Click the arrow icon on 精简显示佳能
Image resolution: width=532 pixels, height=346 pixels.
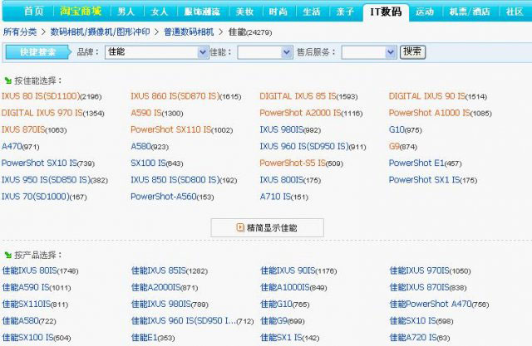[x=240, y=227]
